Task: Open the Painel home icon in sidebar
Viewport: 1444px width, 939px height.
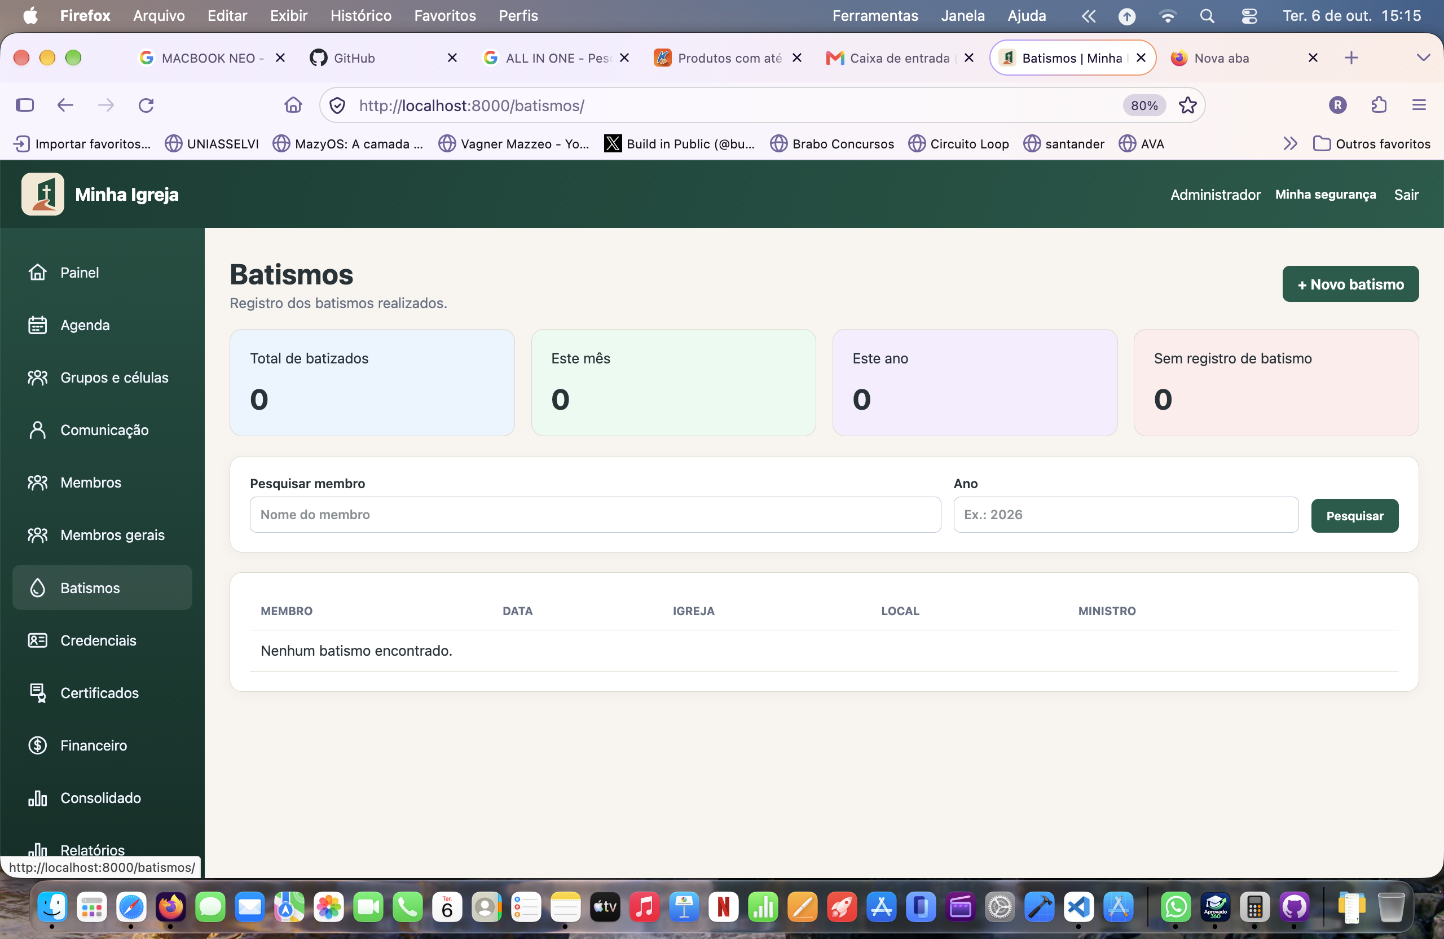Action: tap(38, 273)
